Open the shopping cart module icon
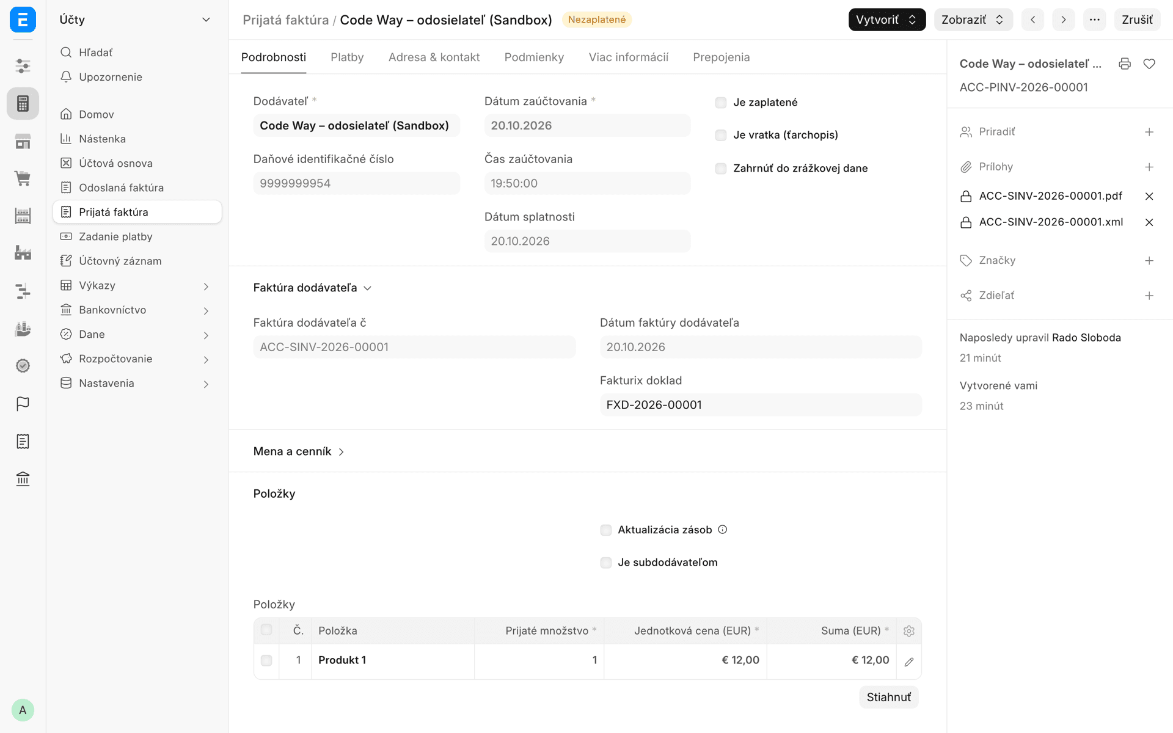The height and width of the screenshot is (733, 1173). (x=23, y=178)
